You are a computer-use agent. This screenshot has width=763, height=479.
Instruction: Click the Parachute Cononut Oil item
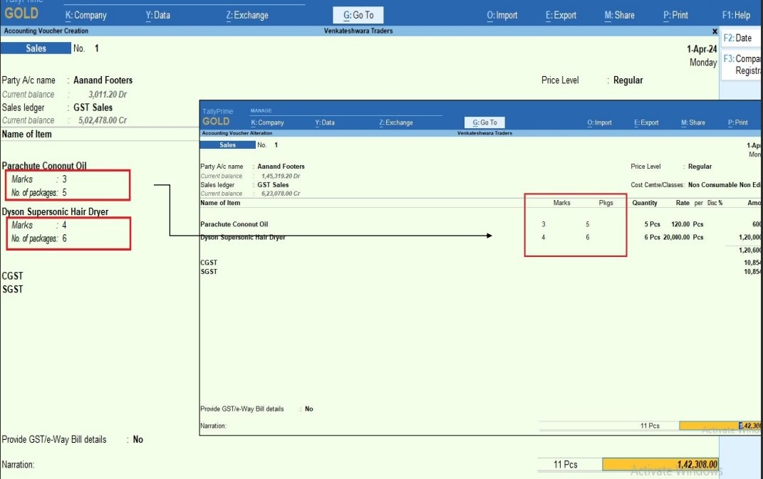point(44,166)
